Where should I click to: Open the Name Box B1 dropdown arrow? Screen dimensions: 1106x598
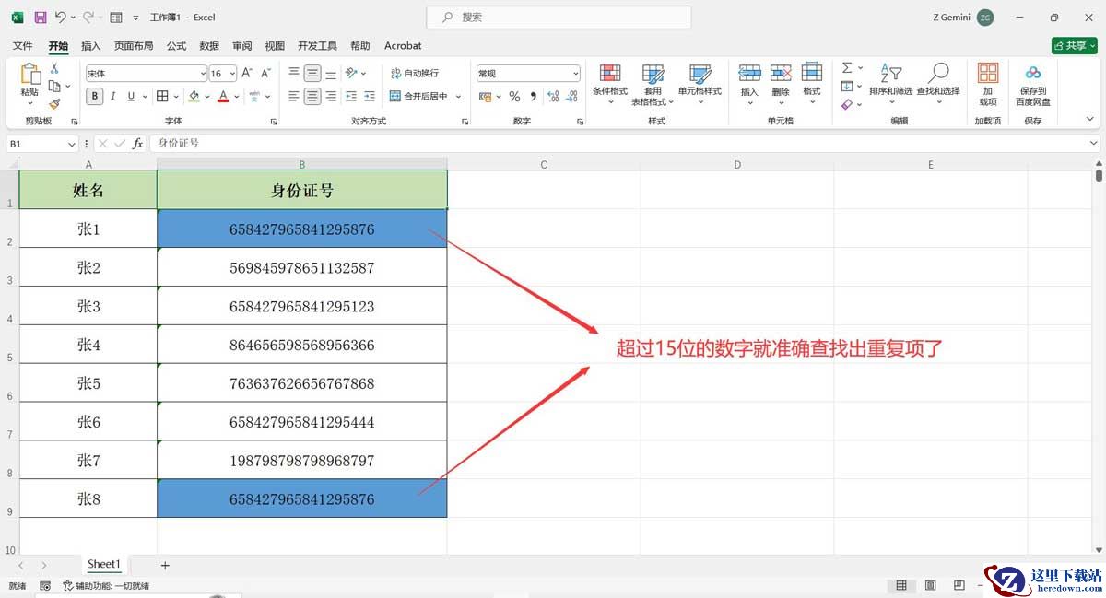coord(72,144)
